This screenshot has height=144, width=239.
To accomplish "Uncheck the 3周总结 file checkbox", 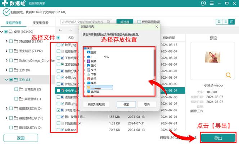I will tap(58, 110).
